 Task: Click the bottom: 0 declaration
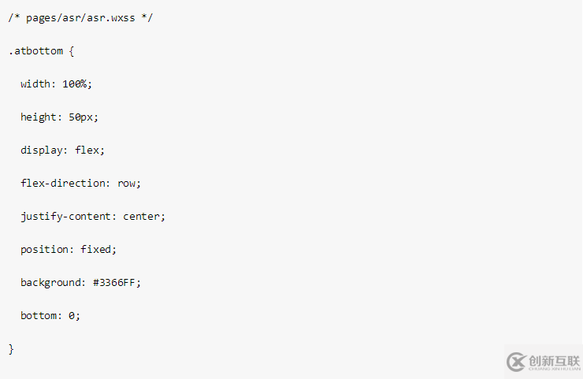point(50,316)
